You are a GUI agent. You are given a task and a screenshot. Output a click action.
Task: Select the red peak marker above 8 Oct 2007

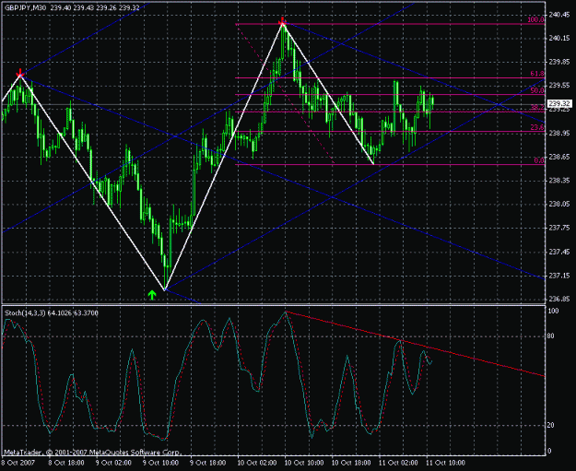(20, 73)
